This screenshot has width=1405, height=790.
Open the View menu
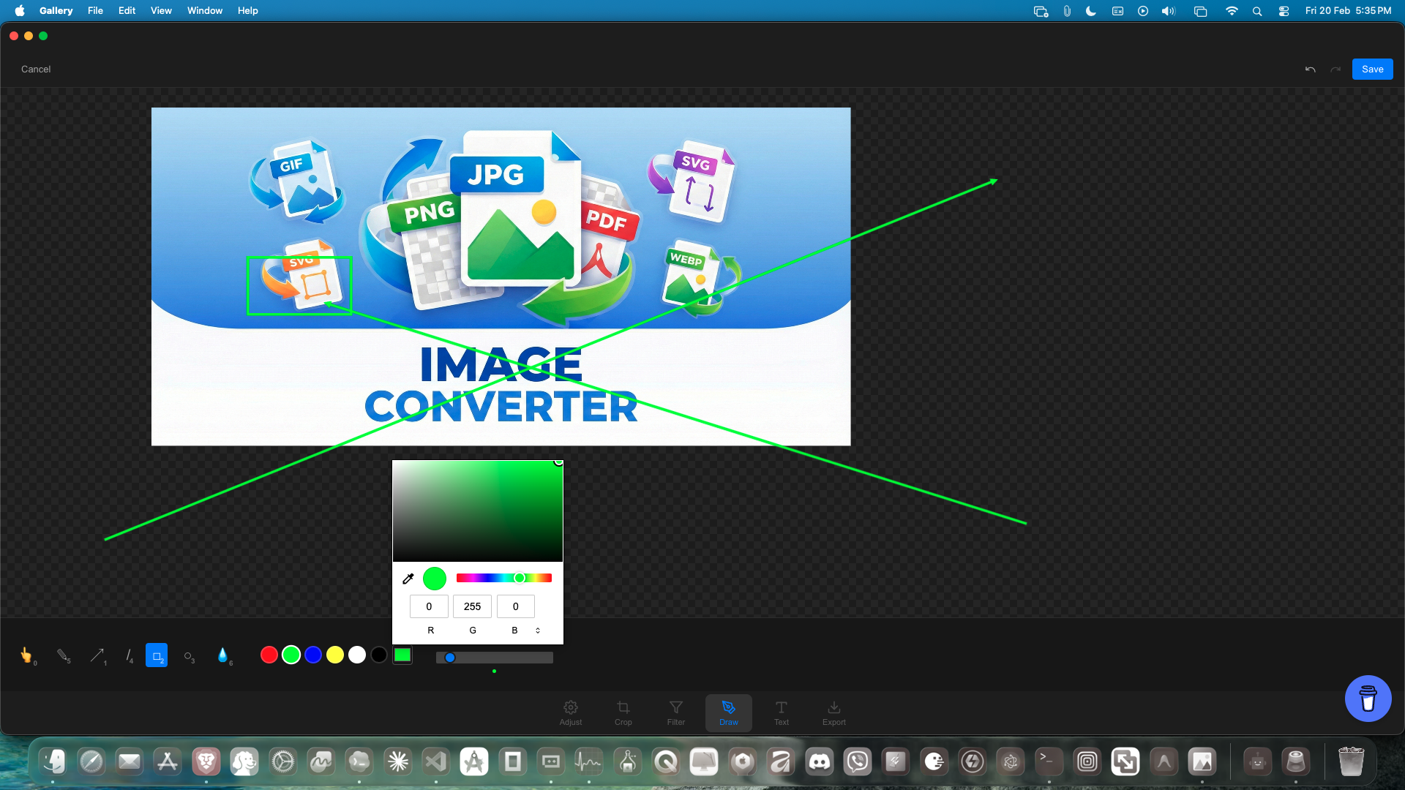coord(161,11)
